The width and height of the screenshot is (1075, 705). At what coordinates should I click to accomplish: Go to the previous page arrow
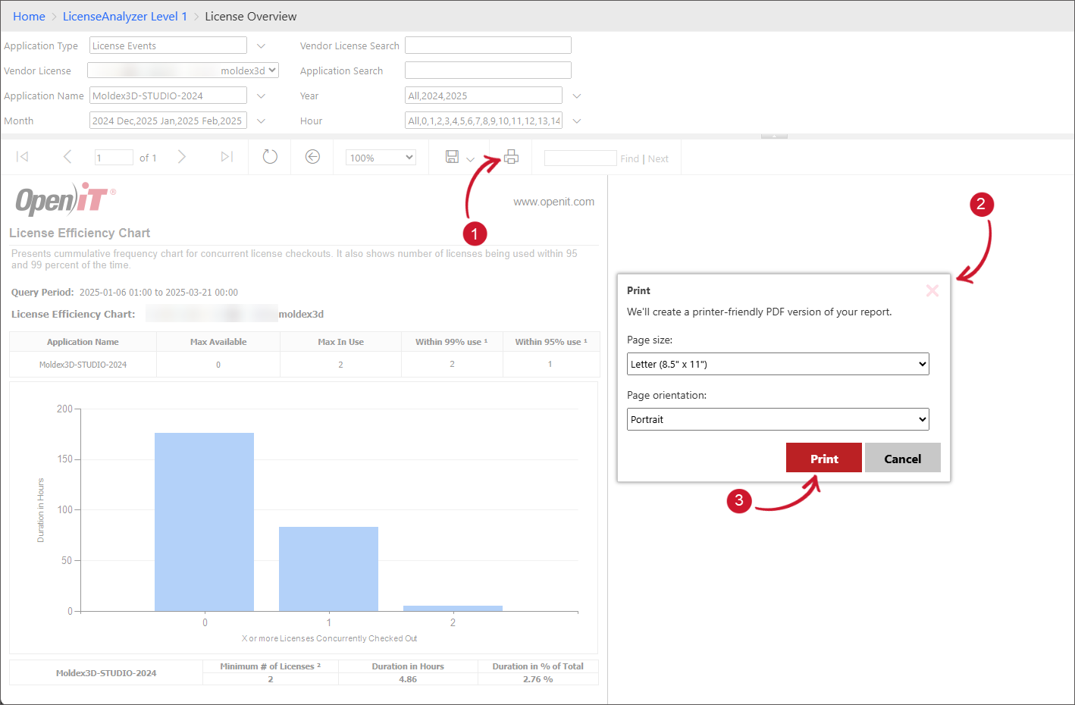[67, 157]
